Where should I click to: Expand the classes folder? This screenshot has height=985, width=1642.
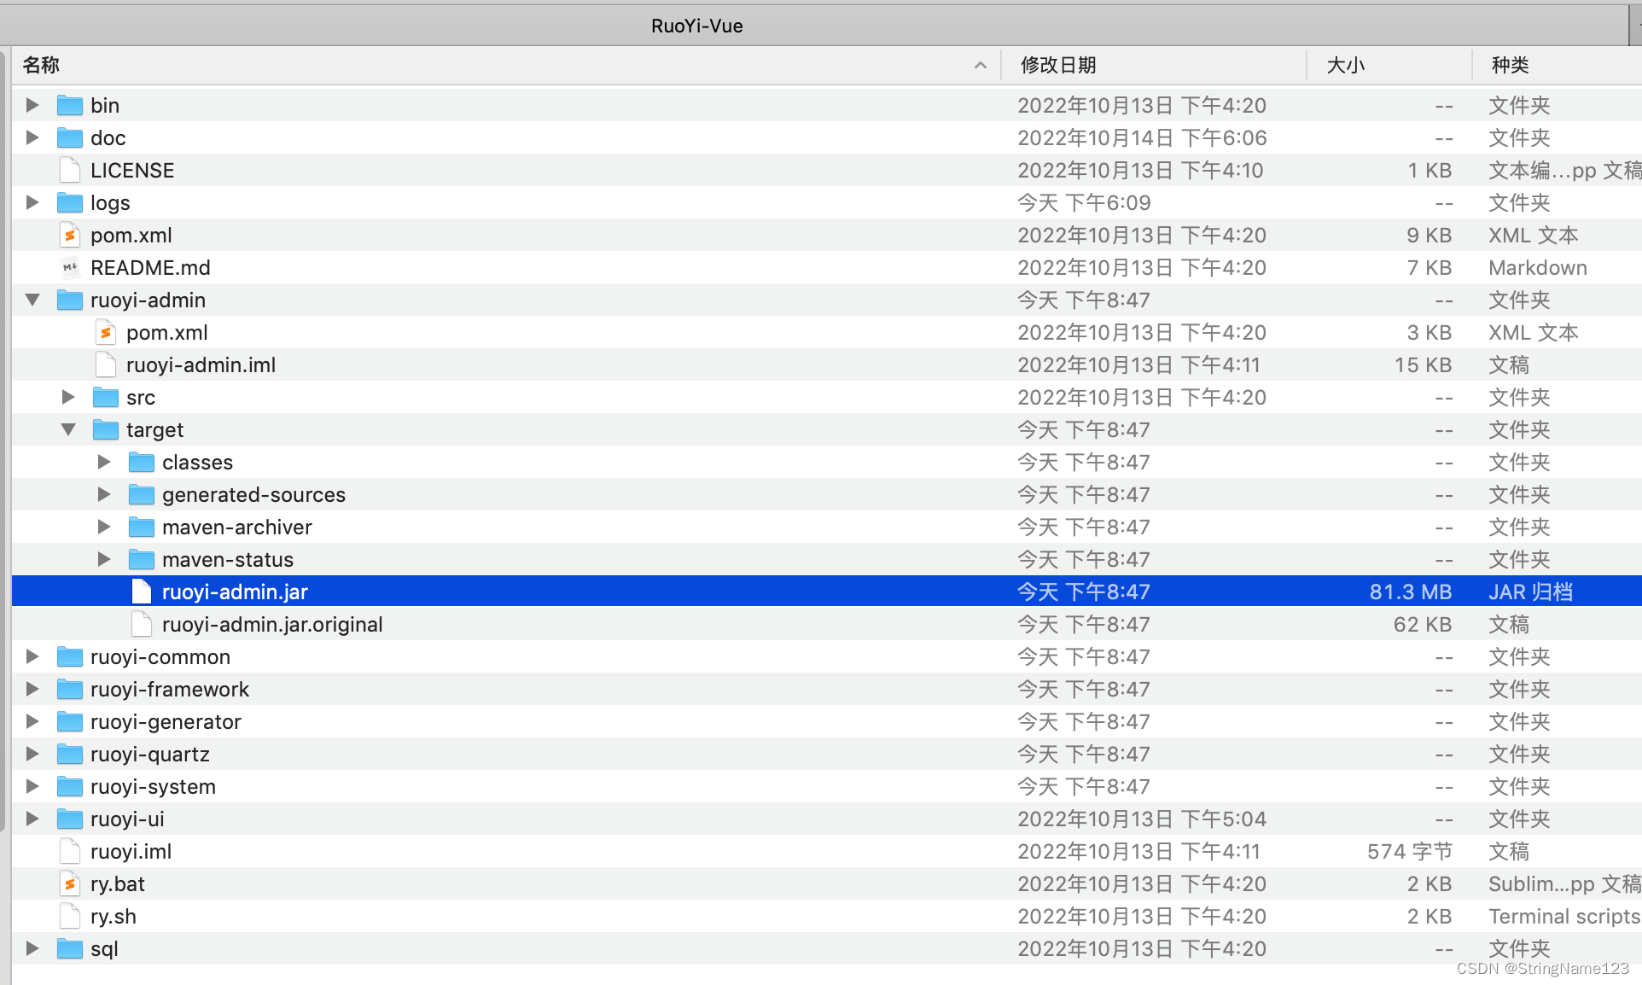[x=104, y=462]
